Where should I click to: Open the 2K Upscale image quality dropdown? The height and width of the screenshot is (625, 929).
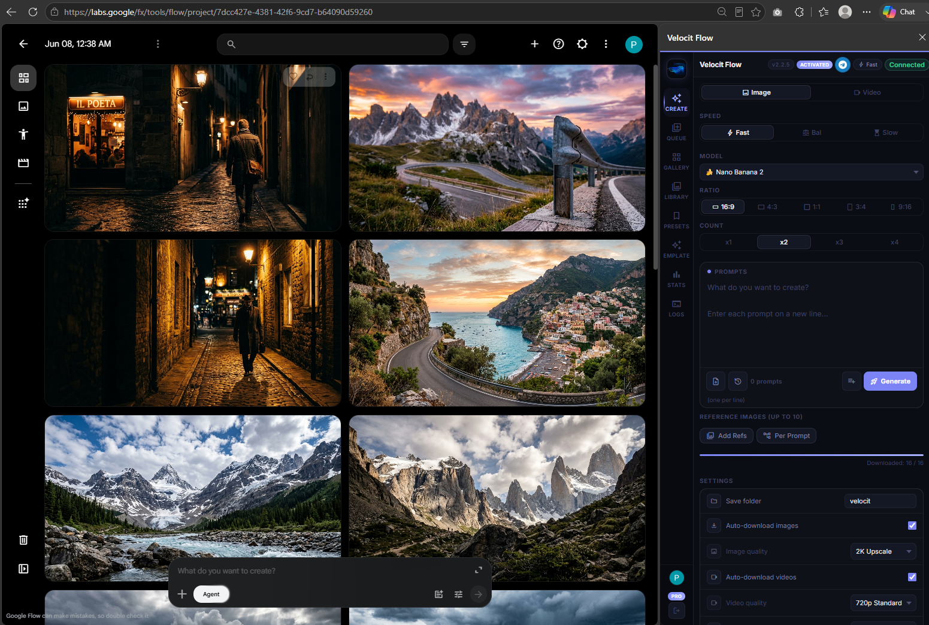pyautogui.click(x=883, y=551)
